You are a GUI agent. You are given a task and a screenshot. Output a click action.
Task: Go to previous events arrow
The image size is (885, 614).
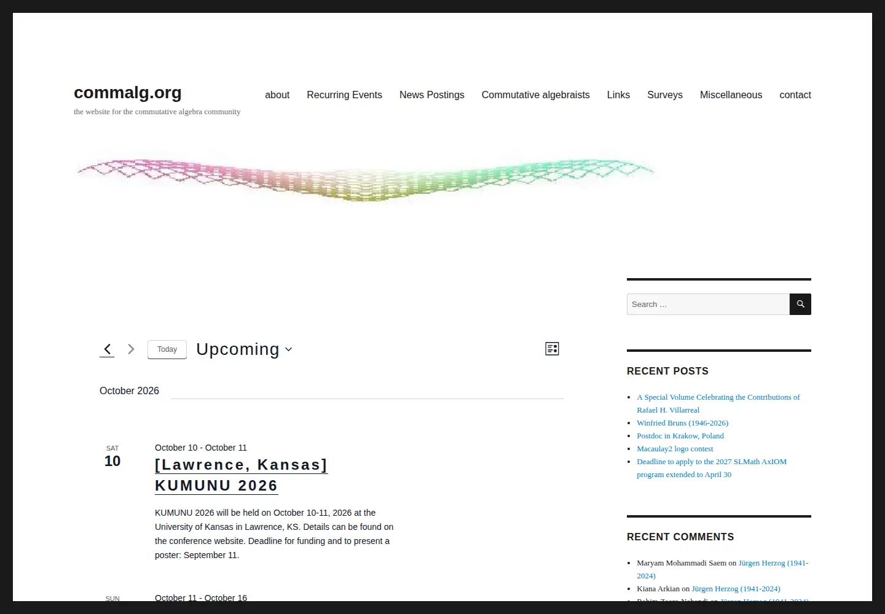click(x=107, y=349)
